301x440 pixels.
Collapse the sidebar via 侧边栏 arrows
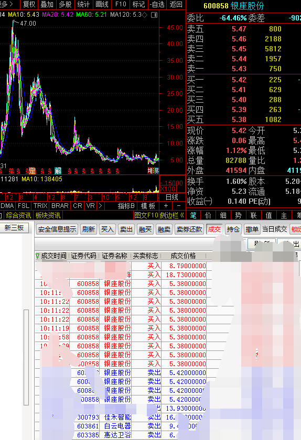pyautogui.click(x=172, y=215)
